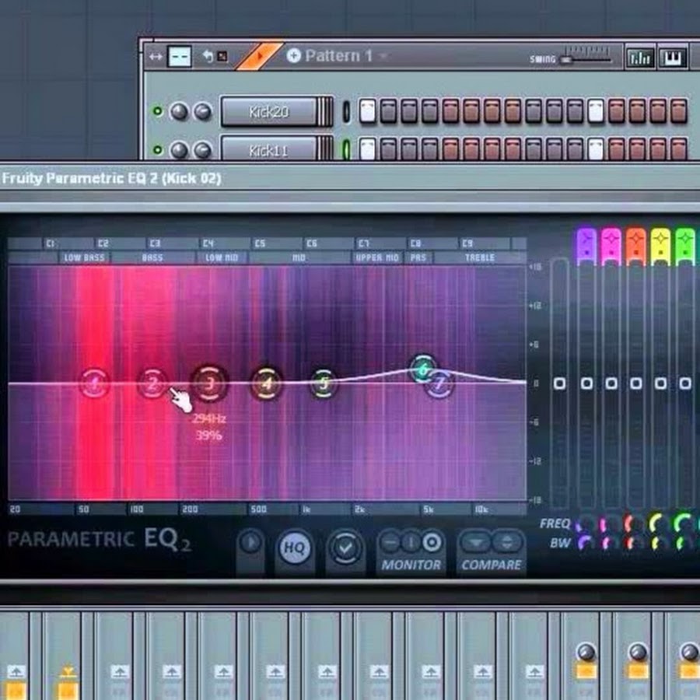Select the middle Monitor button
The image size is (700, 700).
[x=410, y=542]
